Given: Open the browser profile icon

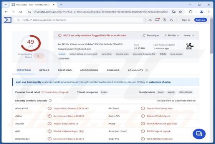Looking at the screenshot, I should click(202, 12).
